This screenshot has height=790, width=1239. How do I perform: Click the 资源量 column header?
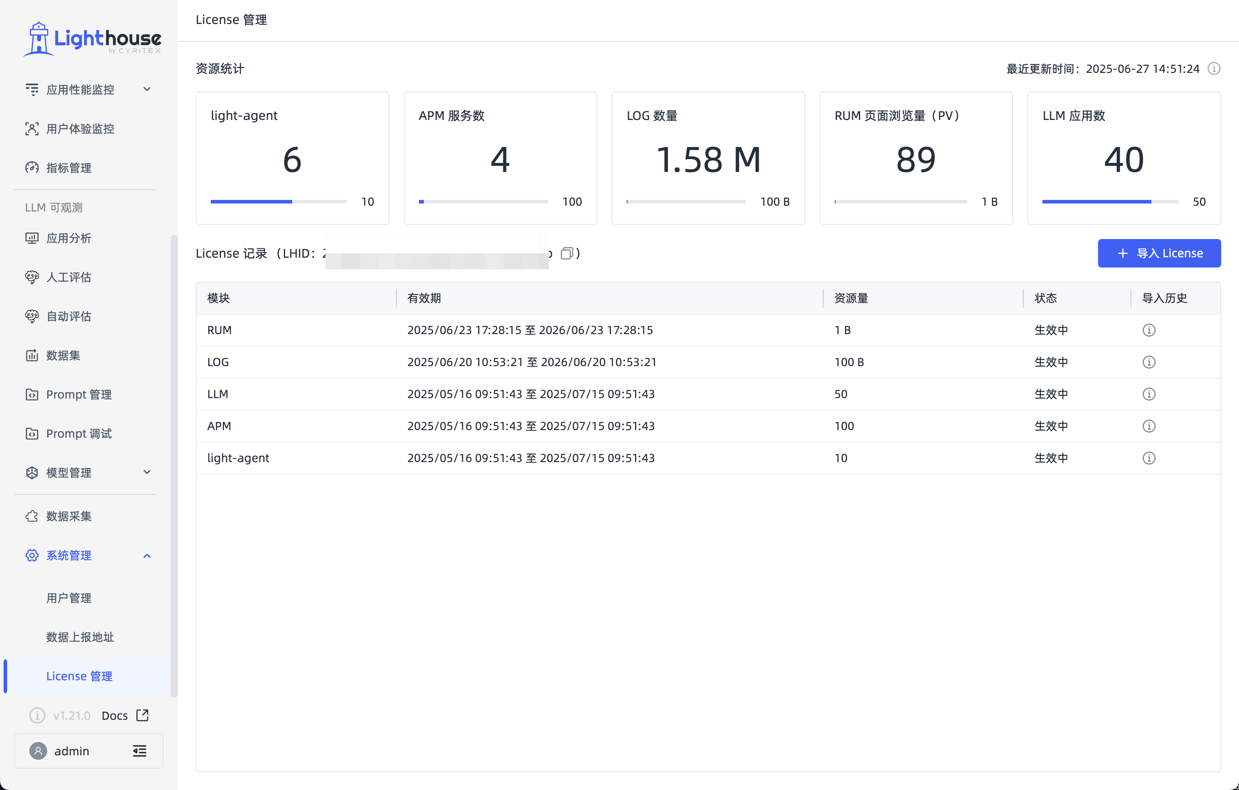click(851, 298)
